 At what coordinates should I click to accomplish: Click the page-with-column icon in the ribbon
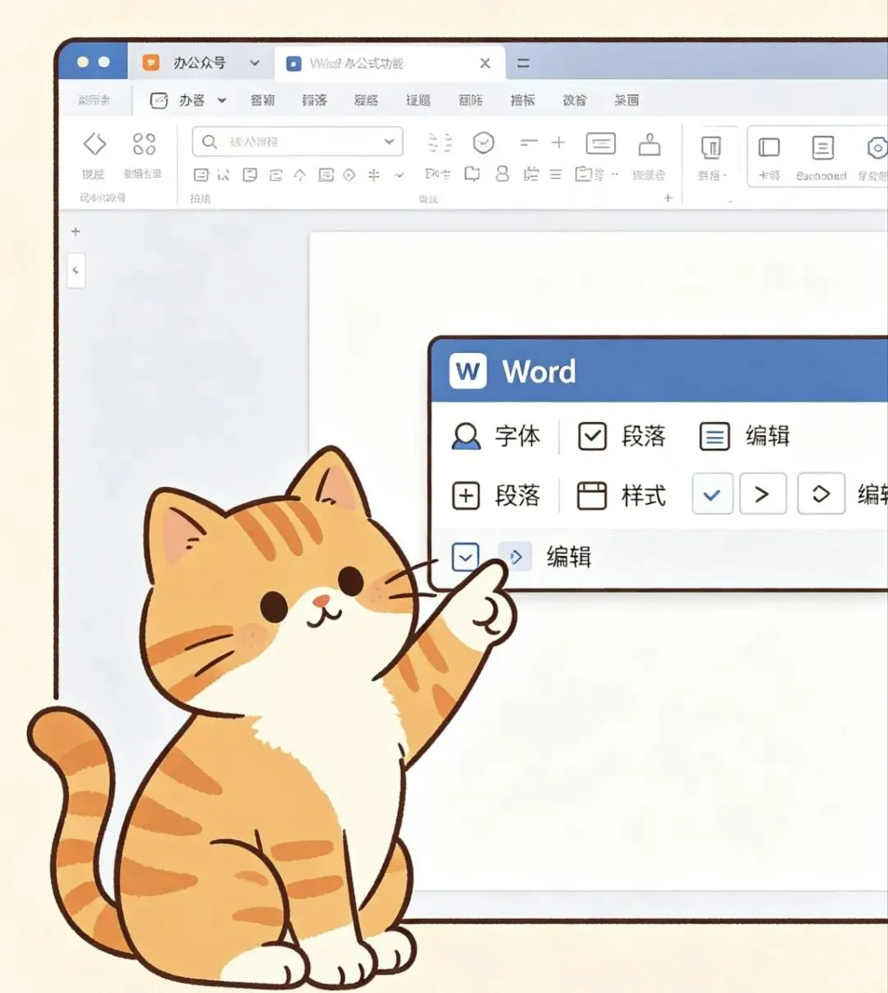point(710,147)
